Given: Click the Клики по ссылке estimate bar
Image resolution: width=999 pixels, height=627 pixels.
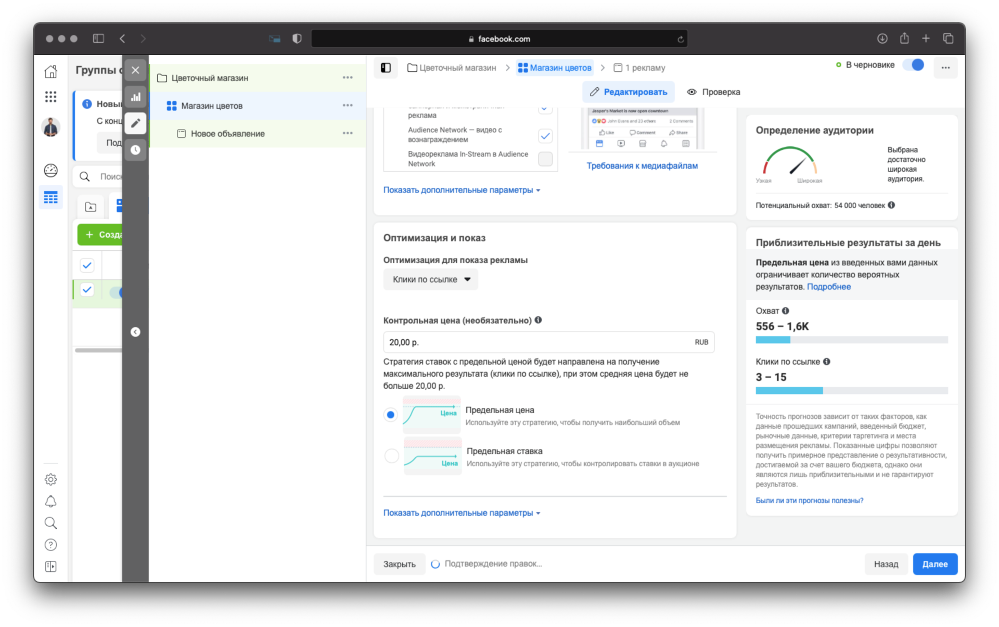Looking at the screenshot, I should [x=851, y=391].
